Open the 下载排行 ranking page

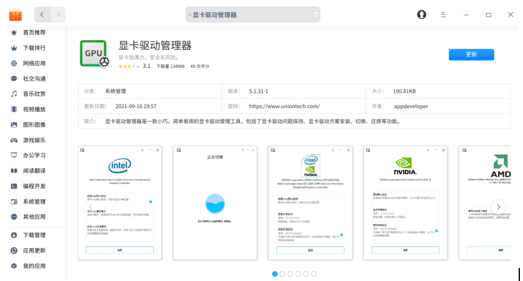click(x=34, y=48)
